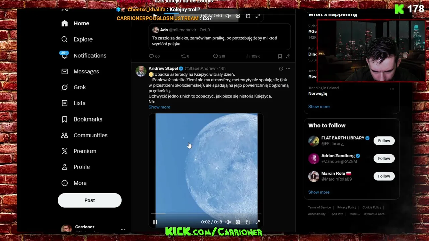Repost Ada's post showing 6 reposts
This screenshot has width=429, height=241.
[185, 56]
